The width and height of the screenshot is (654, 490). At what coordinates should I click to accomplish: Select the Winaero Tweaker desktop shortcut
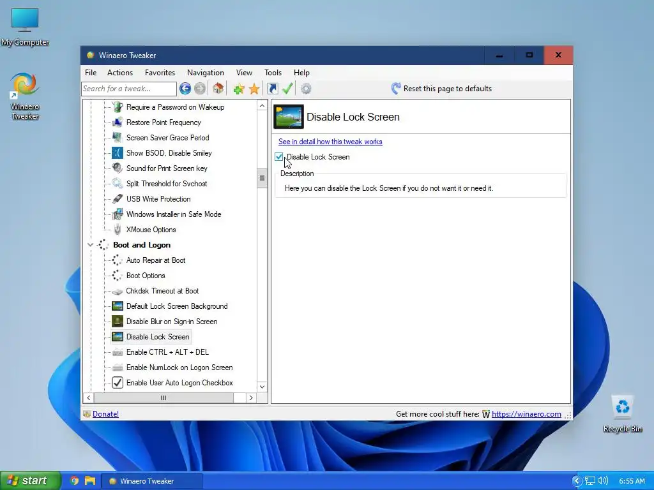click(25, 97)
